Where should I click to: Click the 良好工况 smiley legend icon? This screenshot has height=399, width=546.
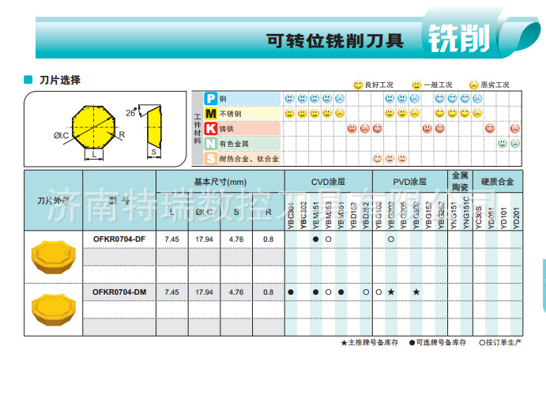tap(358, 85)
